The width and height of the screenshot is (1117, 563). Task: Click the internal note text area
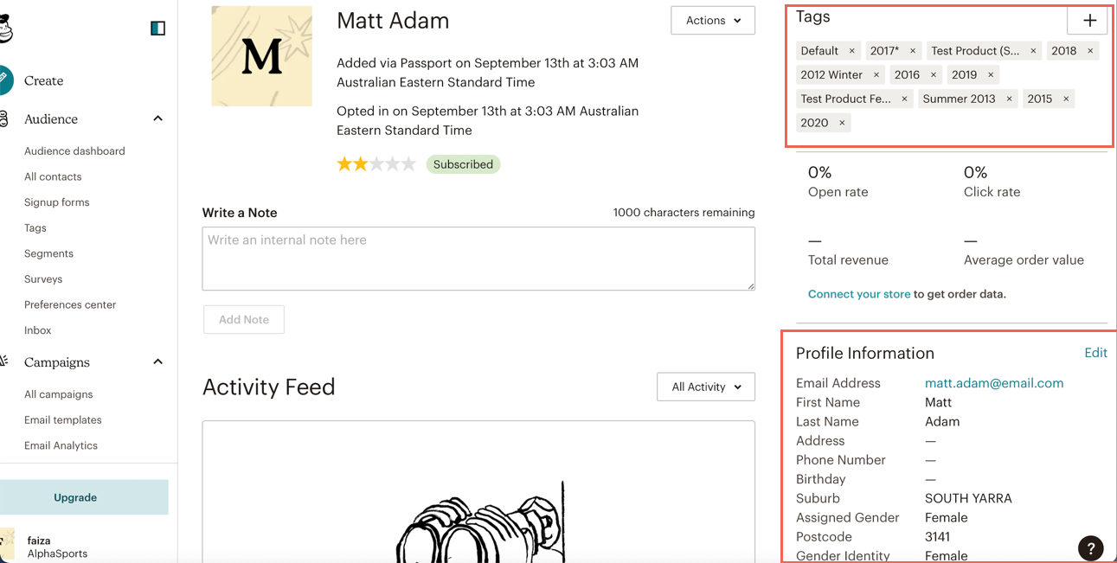pos(478,258)
